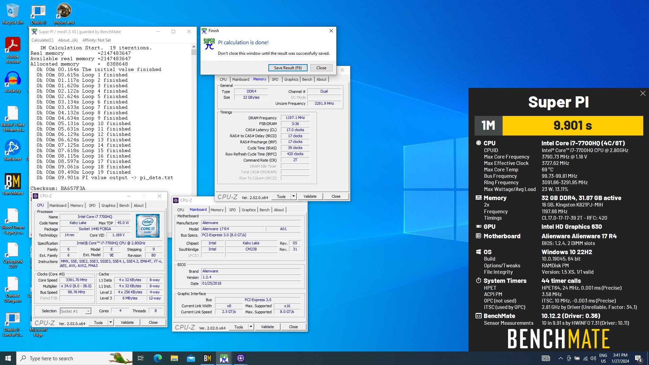Close the Super PI BenchMate result panel
The height and width of the screenshot is (365, 649).
click(643, 93)
